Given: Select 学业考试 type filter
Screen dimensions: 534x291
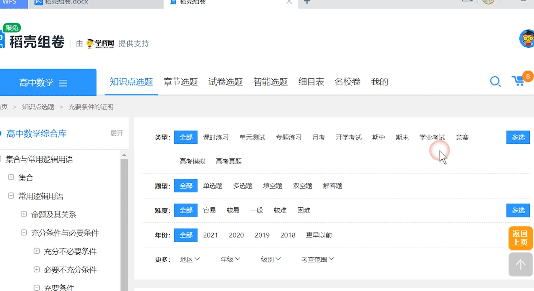Looking at the screenshot, I should [432, 137].
